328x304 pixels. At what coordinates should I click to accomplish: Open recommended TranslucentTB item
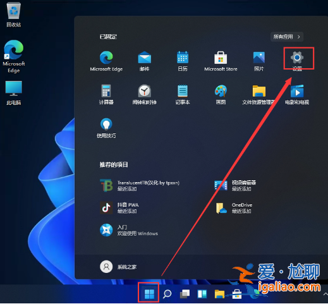[x=140, y=185]
